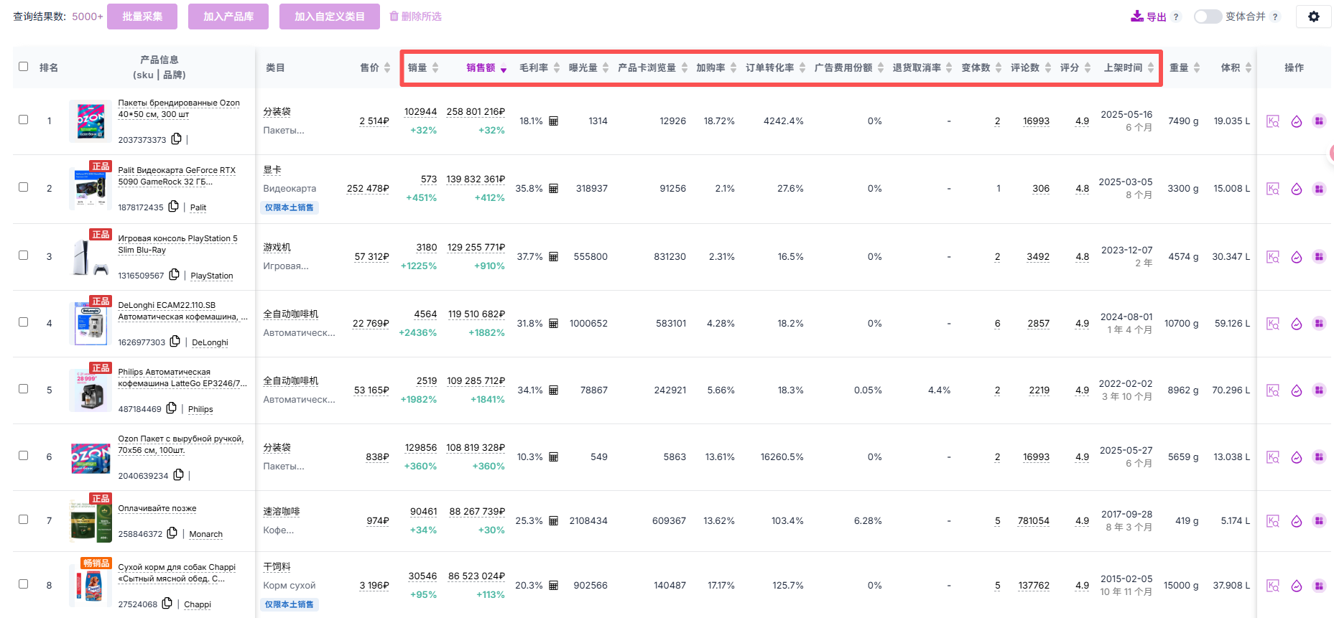Image resolution: width=1334 pixels, height=618 pixels.
Task: Click the 加入自定义类目 button
Action: (329, 17)
